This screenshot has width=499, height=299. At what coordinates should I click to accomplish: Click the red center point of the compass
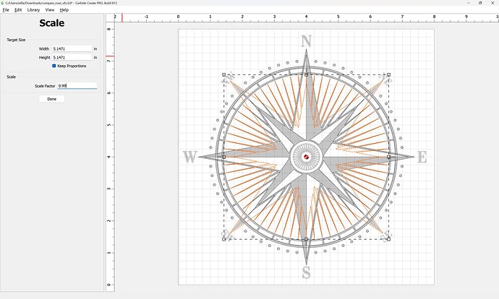(307, 157)
